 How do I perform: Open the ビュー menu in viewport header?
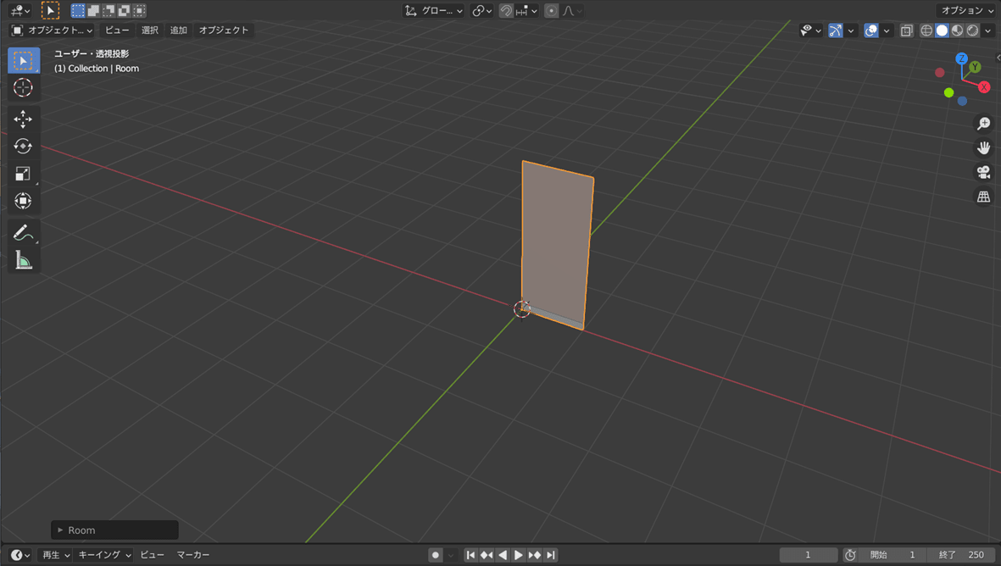point(118,30)
